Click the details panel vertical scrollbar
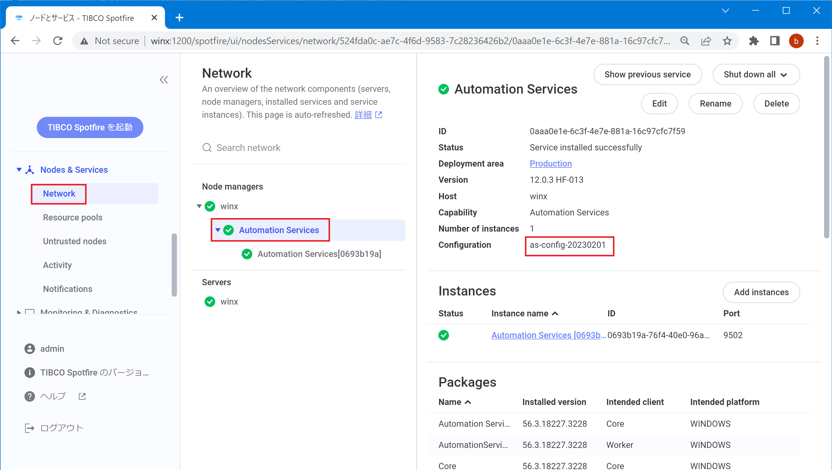This screenshot has width=832, height=470. click(826, 147)
